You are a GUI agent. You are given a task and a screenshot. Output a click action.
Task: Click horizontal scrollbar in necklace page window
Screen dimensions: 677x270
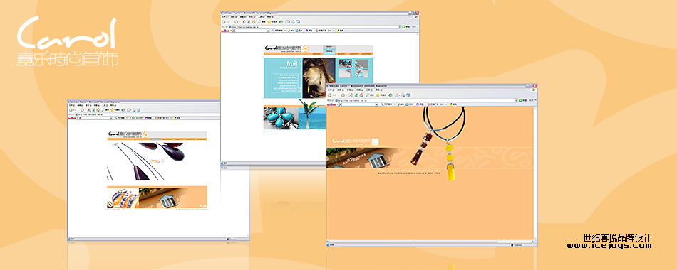tap(430, 242)
